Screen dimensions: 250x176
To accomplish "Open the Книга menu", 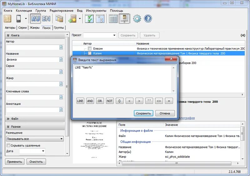I will coord(8,11).
